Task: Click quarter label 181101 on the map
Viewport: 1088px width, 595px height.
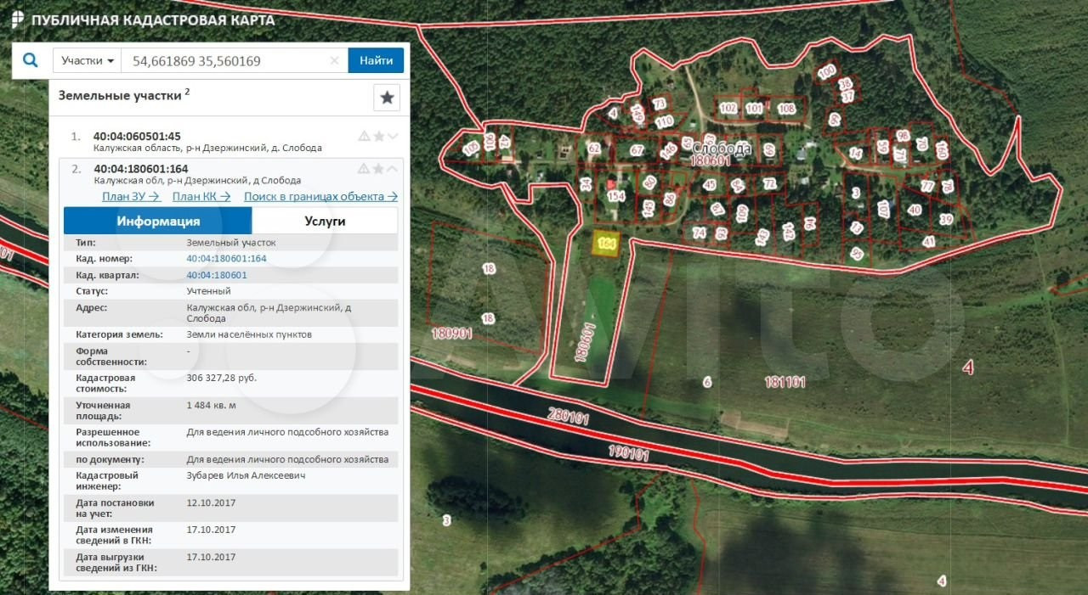Action: tap(785, 383)
